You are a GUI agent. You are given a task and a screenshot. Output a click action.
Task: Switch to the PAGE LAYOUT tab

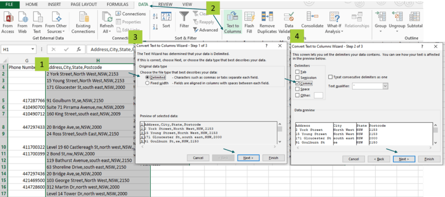pos(84,4)
